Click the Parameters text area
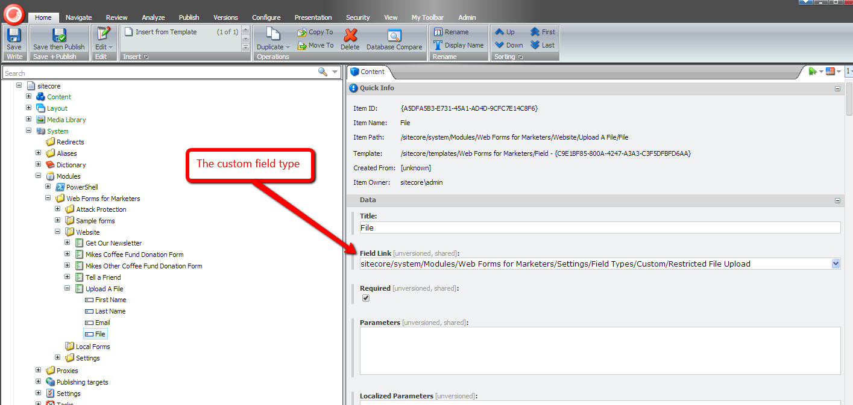853x405 pixels. click(x=600, y=350)
